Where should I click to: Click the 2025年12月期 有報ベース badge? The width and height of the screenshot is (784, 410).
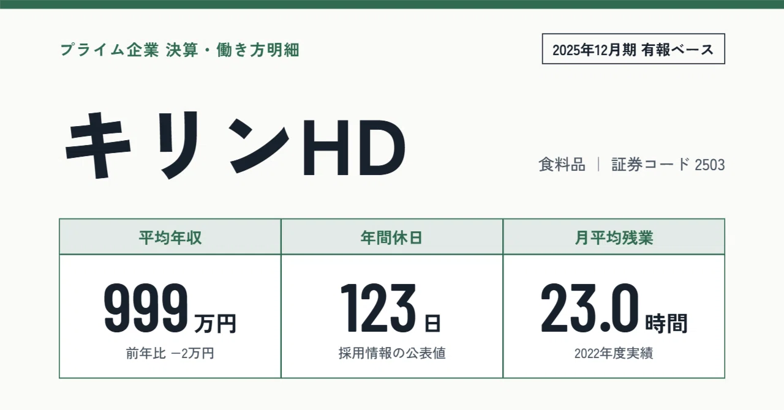[633, 49]
